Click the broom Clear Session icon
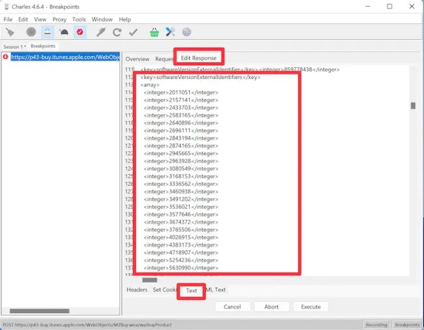 pos(11,32)
